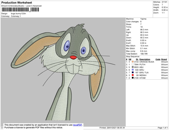
Task: Click the 'Color changes:' label
Action: [132, 22]
